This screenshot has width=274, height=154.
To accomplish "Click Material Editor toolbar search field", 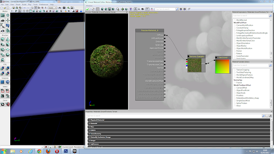I will coord(165,9).
